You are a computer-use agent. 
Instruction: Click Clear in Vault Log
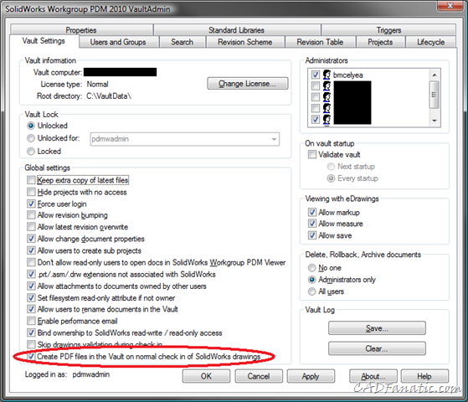377,348
